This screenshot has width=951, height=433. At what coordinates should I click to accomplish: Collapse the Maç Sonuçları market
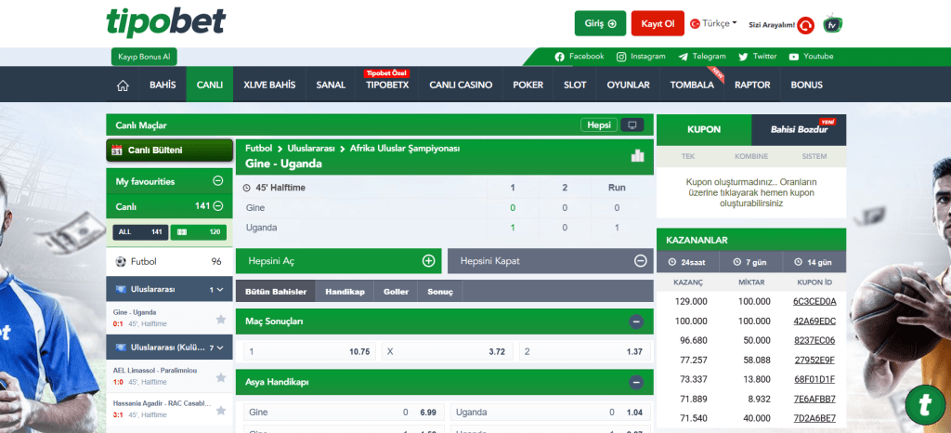click(x=636, y=321)
